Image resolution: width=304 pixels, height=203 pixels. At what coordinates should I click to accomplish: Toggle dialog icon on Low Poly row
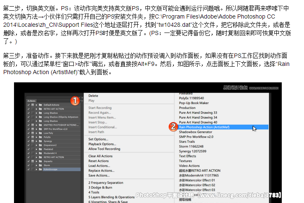pyautogui.click(x=33, y=133)
